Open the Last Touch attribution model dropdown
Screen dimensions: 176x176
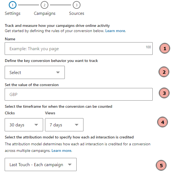pyautogui.click(x=41, y=164)
